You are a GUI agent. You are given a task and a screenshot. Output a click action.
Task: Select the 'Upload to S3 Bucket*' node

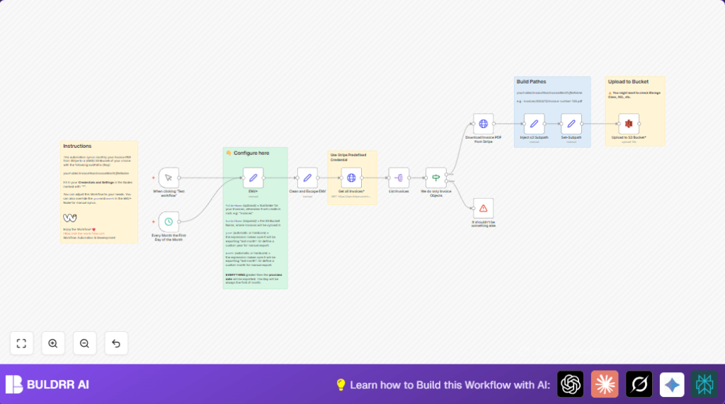(x=629, y=123)
